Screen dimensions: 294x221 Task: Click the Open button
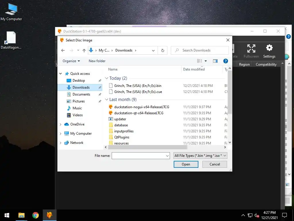click(186, 164)
